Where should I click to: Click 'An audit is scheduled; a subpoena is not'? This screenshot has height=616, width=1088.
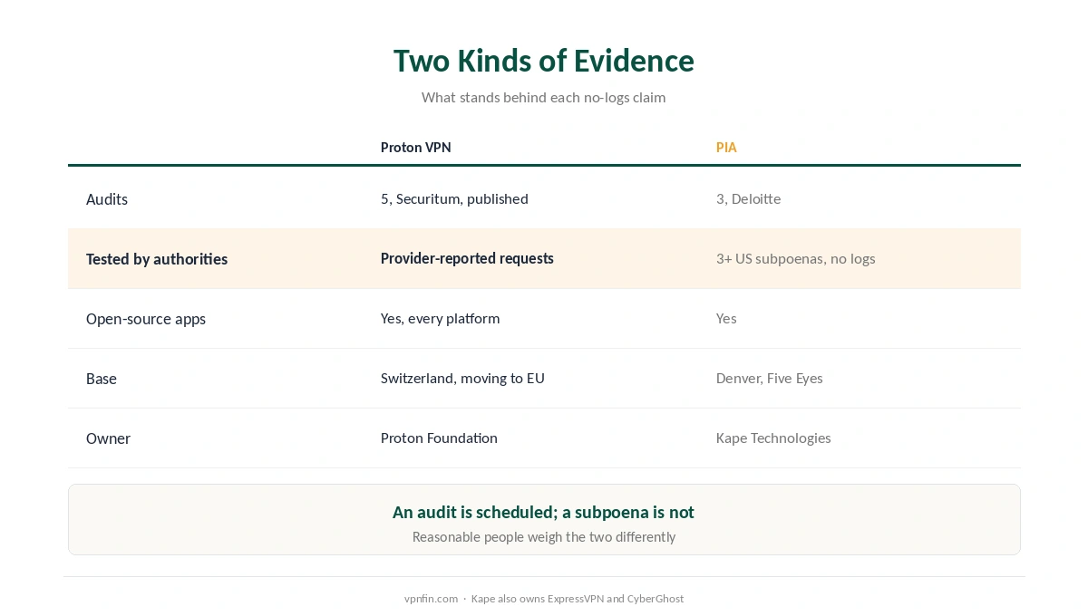pos(544,513)
